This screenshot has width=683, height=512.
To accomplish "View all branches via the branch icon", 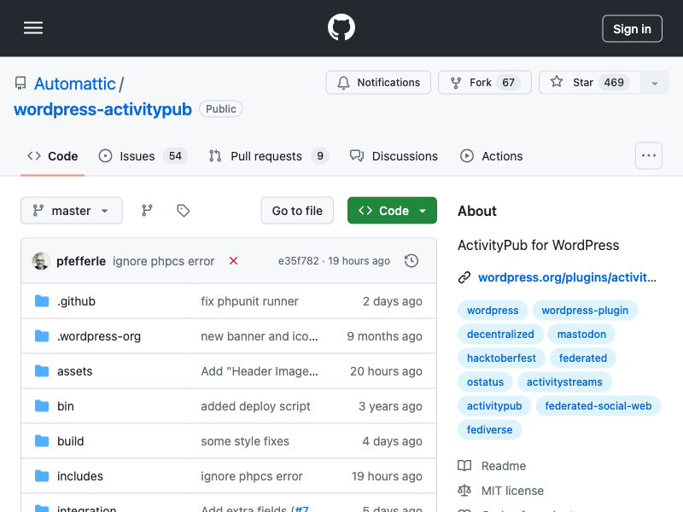I will [x=147, y=211].
